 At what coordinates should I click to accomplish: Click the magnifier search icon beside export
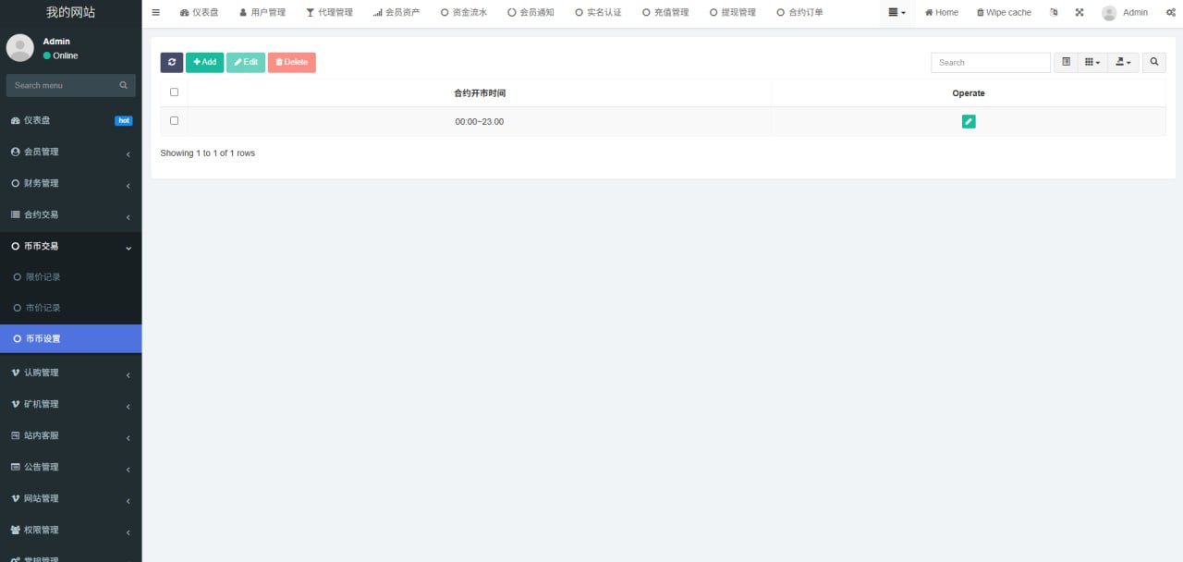pos(1153,62)
